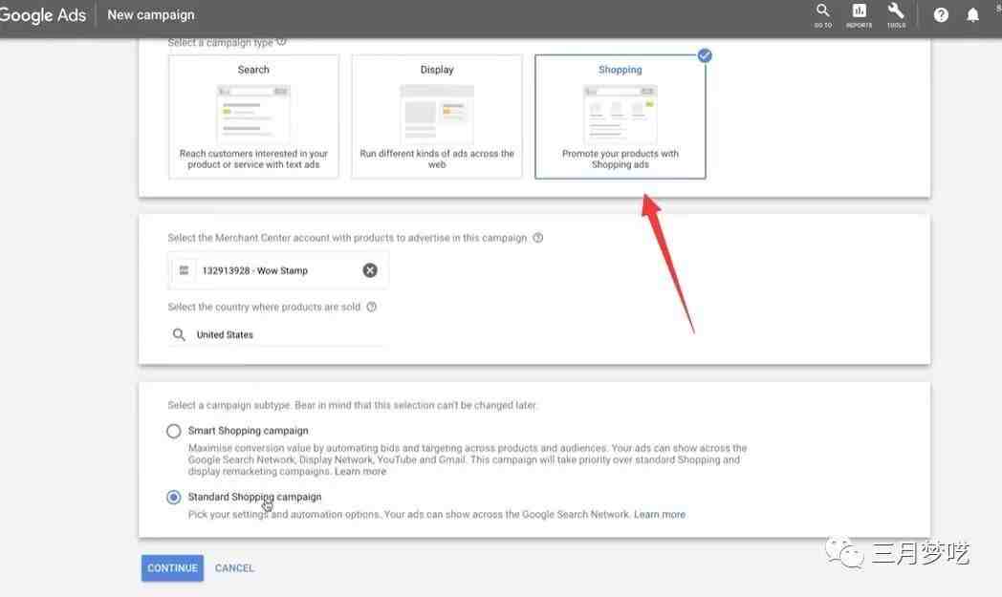Click help icon next to country prompt
1002x597 pixels.
(x=371, y=307)
